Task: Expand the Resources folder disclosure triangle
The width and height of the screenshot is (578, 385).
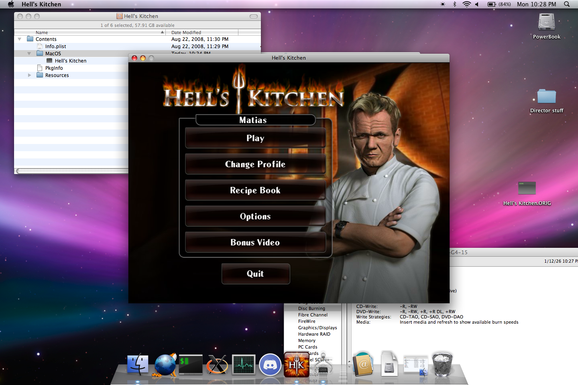Action: (29, 75)
